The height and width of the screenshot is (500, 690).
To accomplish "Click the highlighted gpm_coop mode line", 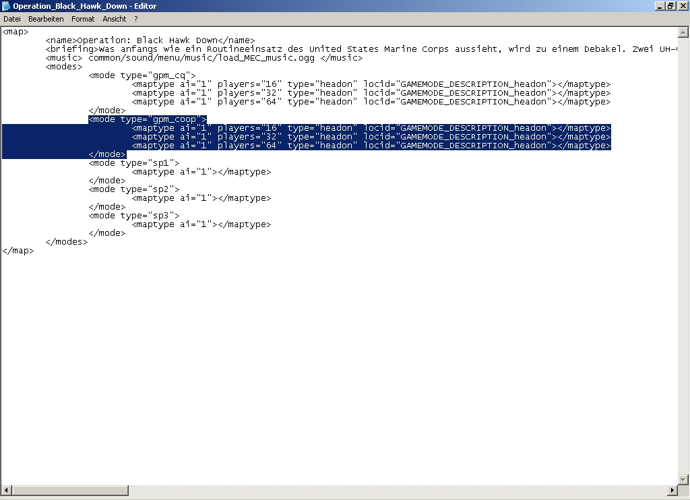I will (147, 119).
